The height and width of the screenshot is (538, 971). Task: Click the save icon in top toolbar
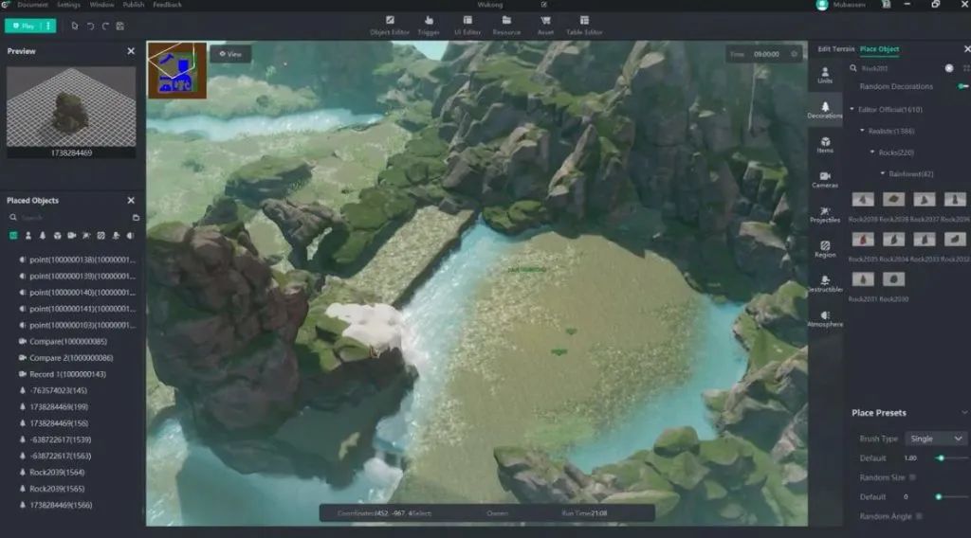119,26
